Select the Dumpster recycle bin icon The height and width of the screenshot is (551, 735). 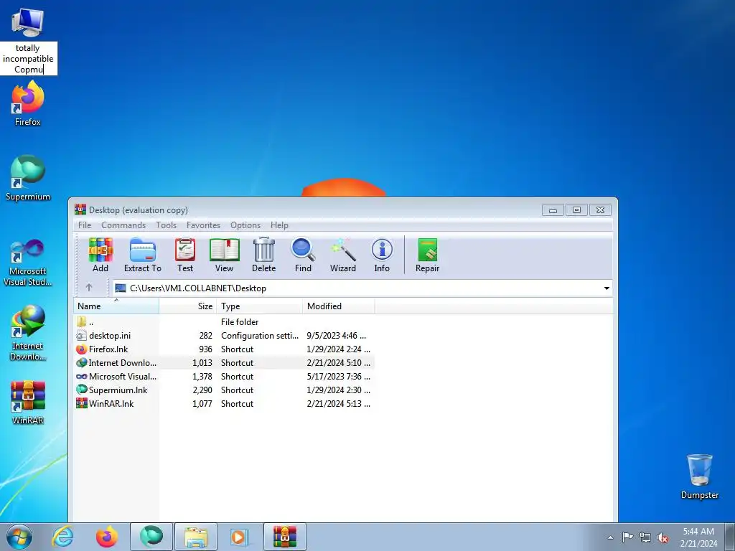(699, 476)
